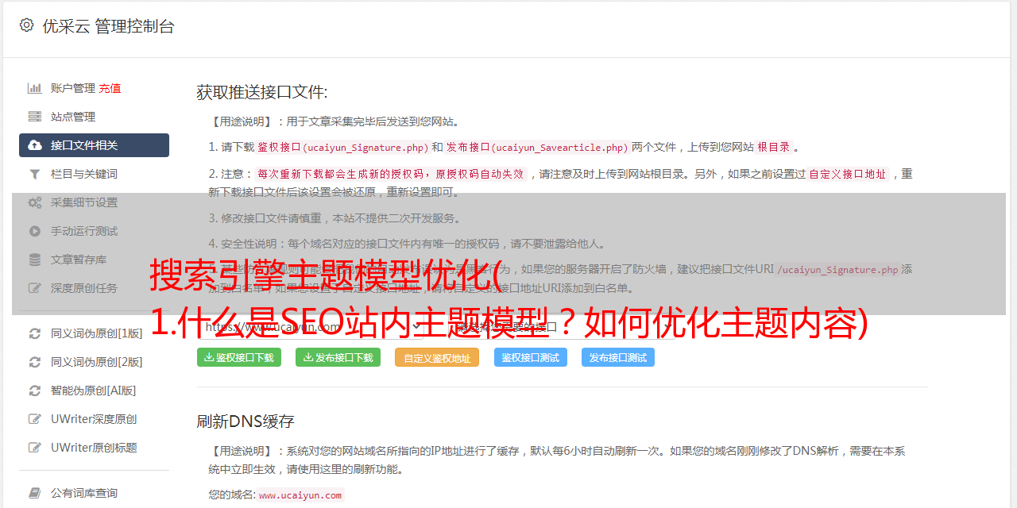
Task: Click the cogs icon beside 采集细节设置
Action: pos(35,202)
